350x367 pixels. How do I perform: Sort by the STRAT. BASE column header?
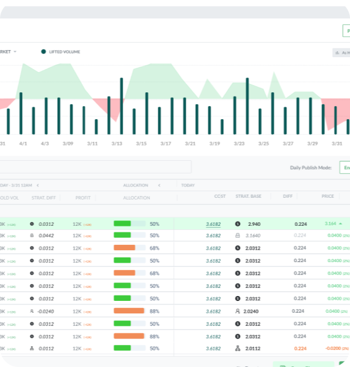[x=248, y=197]
